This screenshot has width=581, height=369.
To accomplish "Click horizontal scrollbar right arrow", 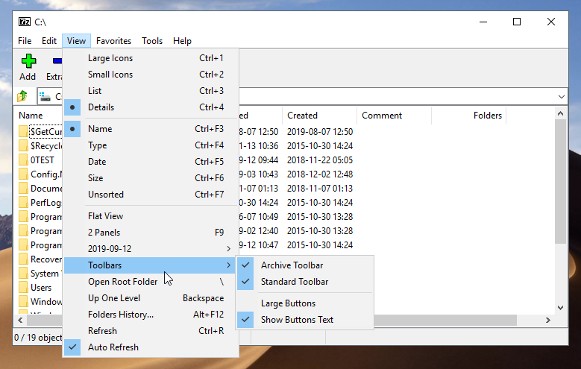I will 548,320.
